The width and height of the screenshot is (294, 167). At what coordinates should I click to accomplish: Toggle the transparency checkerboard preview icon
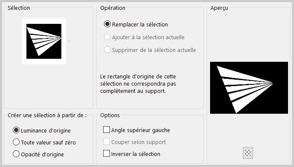(x=248, y=153)
